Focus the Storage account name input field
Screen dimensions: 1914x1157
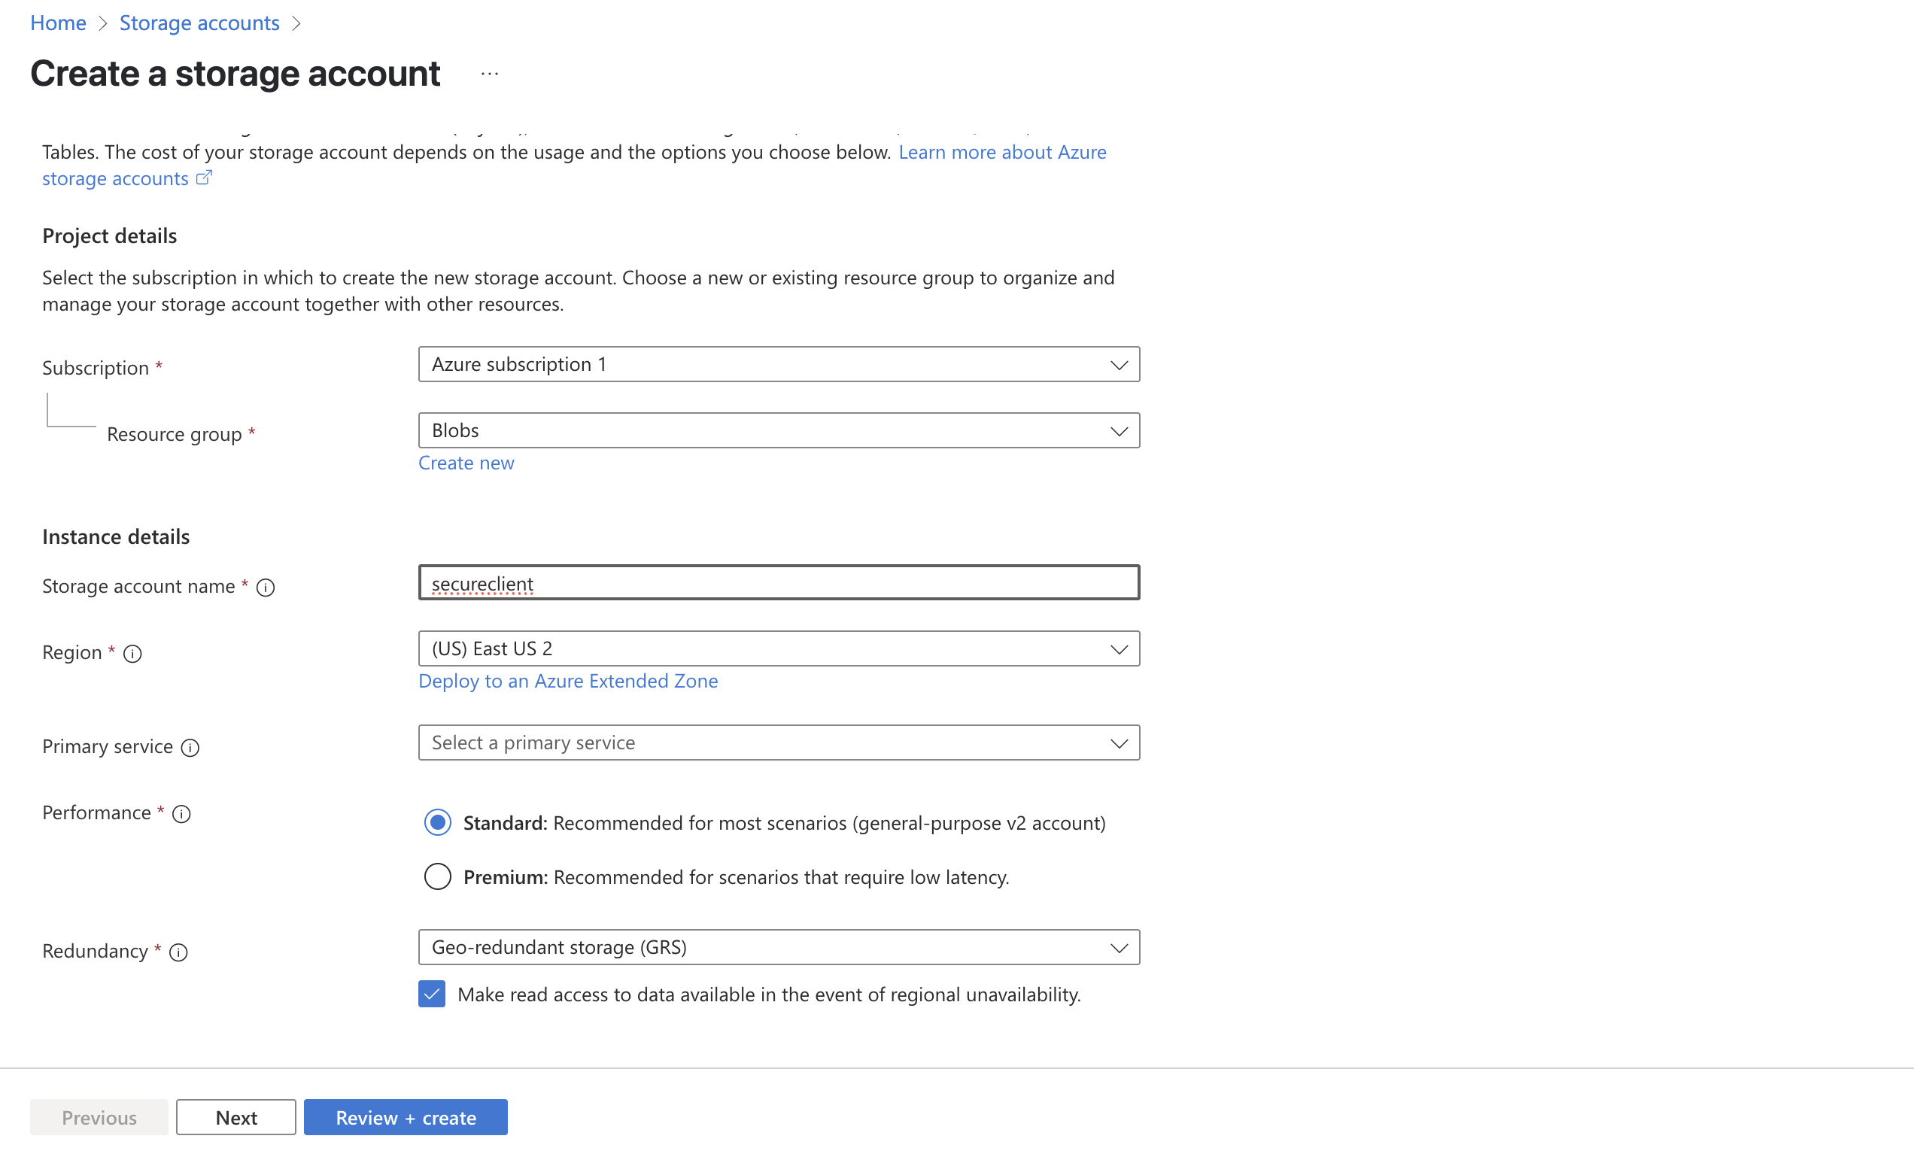779,582
